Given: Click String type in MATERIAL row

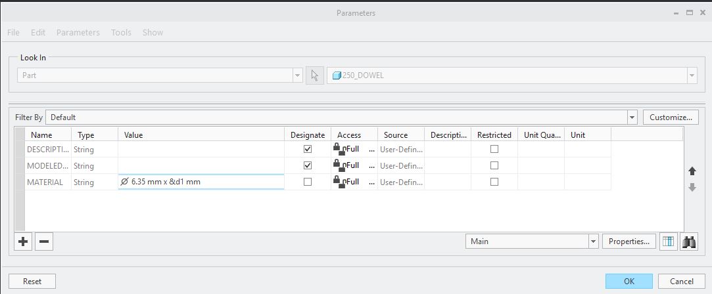Looking at the screenshot, I should [x=95, y=182].
